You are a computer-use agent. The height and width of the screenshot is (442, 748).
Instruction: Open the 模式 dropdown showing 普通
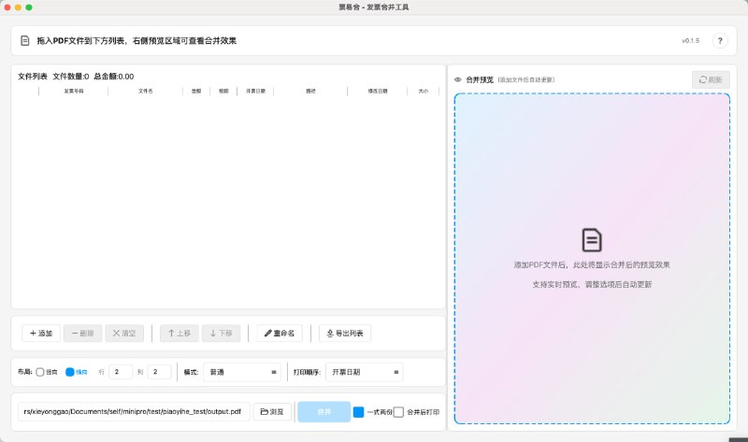click(x=242, y=372)
